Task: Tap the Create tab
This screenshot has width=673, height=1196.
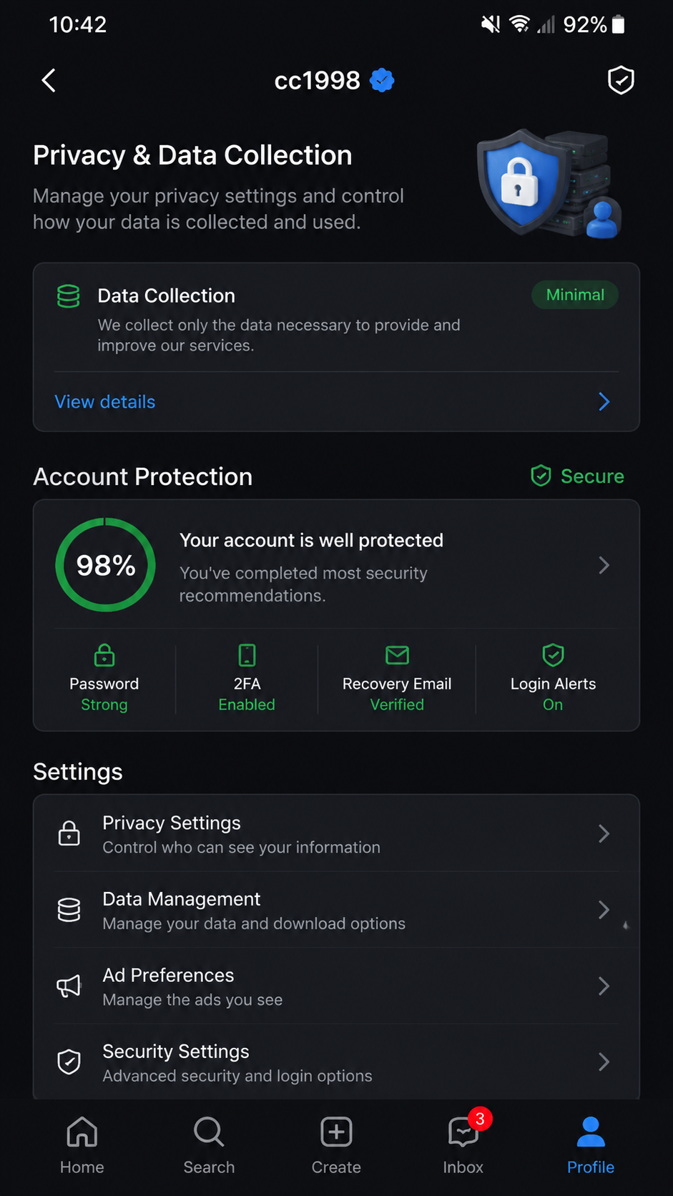Action: (336, 1146)
